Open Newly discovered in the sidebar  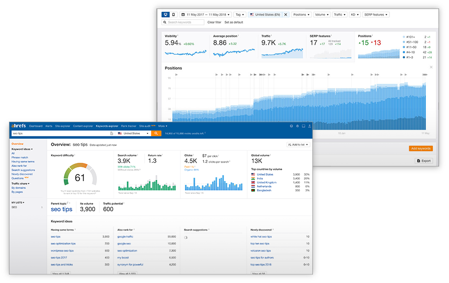pos(22,174)
